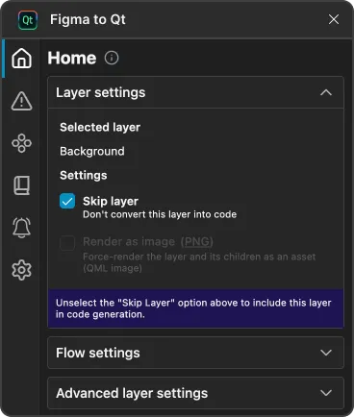Collapse the Layer settings section
Image resolution: width=354 pixels, height=417 pixels.
pyautogui.click(x=195, y=92)
